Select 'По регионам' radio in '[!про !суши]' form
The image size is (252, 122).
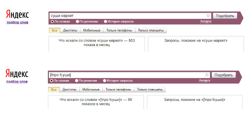(77, 80)
